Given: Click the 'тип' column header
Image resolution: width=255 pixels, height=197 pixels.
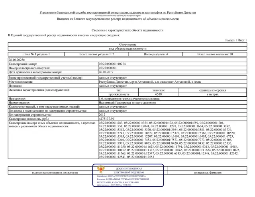Looking at the screenshot, I should (119, 90).
